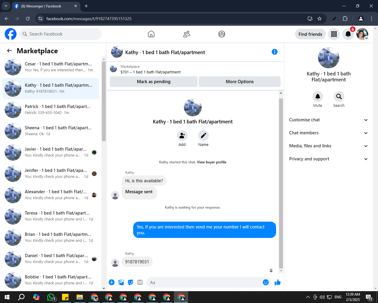Reload the page with the refresh icon
The height and width of the screenshot is (303, 378).
point(28,19)
